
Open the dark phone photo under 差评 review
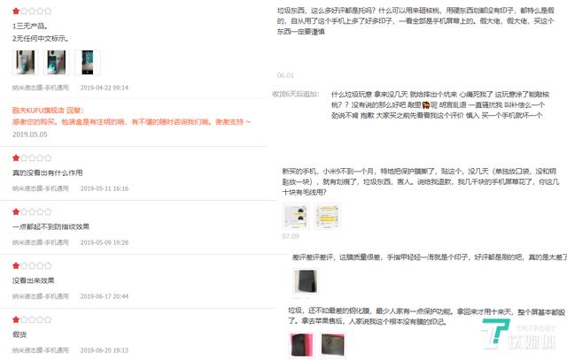tap(306, 281)
